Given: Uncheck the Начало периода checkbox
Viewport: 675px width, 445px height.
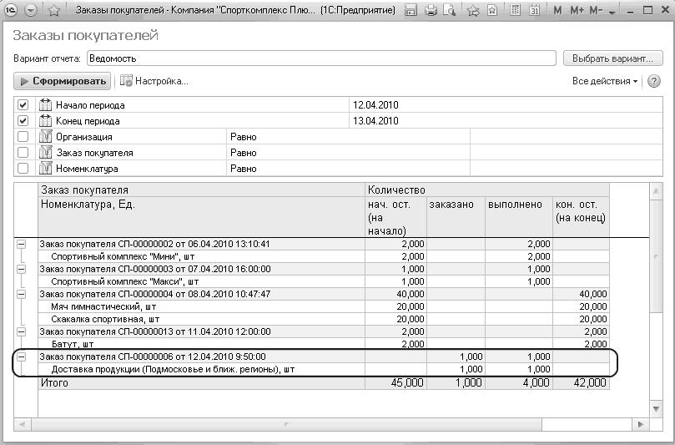Looking at the screenshot, I should (x=23, y=104).
